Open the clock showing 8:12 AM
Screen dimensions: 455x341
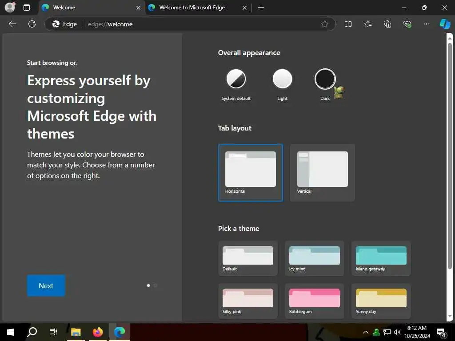point(417,332)
